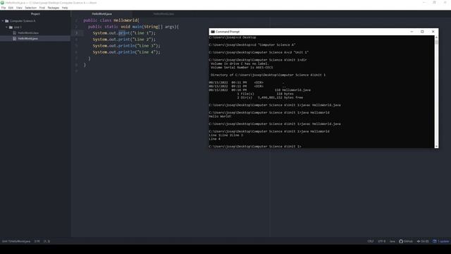Minimize the Command Prompt window
The image size is (451, 254).
(x=412, y=32)
